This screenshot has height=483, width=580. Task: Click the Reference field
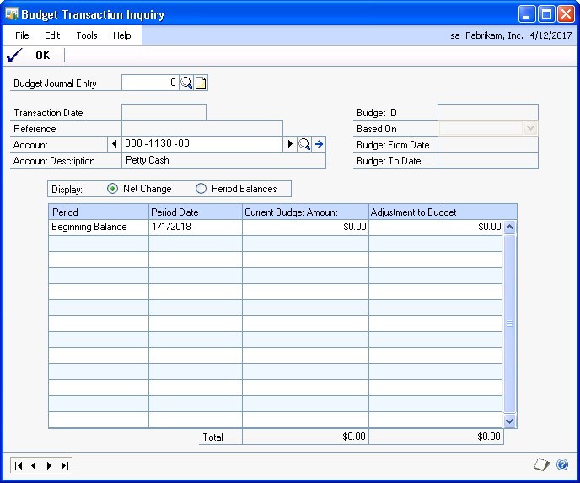[x=202, y=128]
